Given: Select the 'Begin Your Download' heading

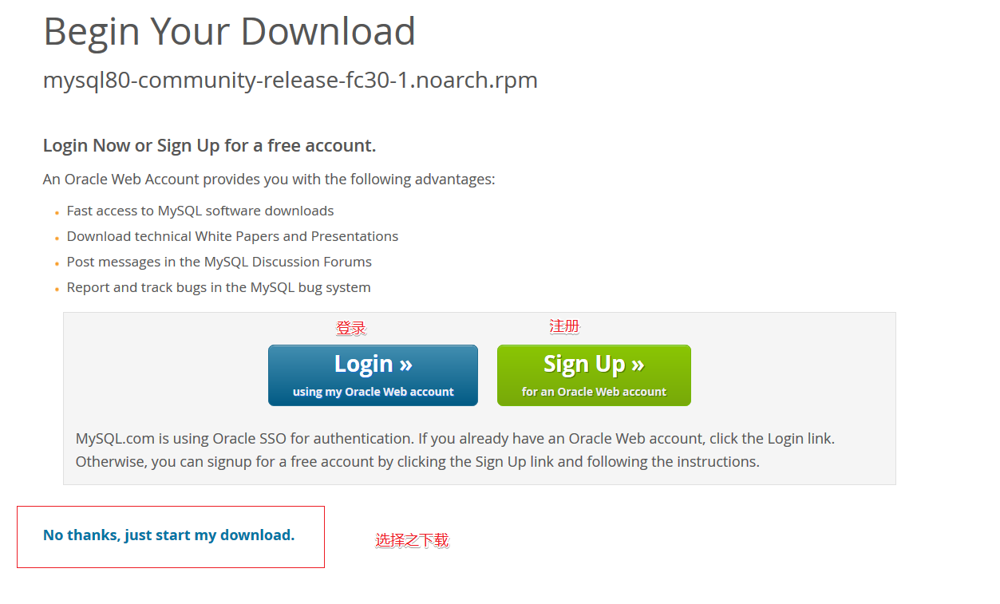Looking at the screenshot, I should [229, 32].
